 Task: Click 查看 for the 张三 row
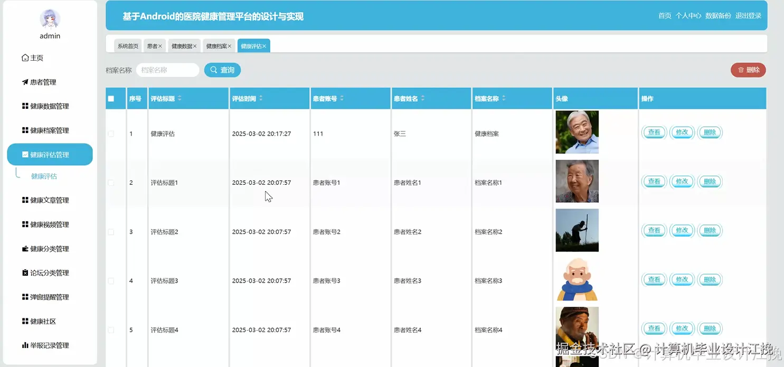click(654, 133)
